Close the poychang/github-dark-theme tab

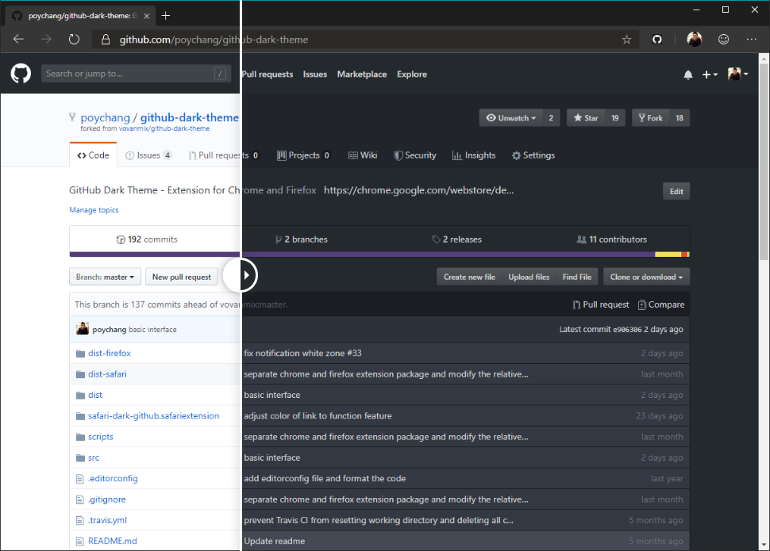(x=146, y=16)
